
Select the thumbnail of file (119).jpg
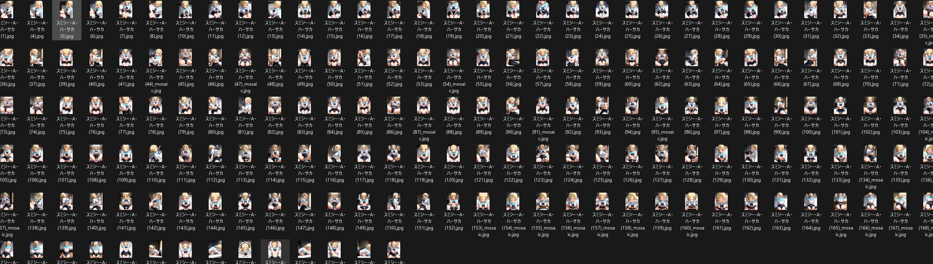coord(424,153)
